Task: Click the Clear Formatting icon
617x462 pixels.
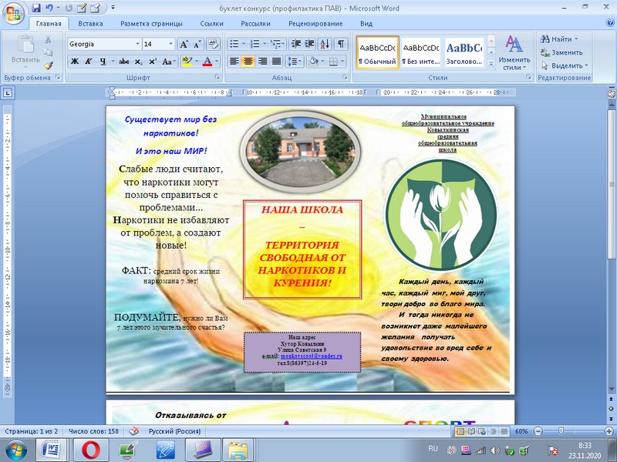Action: (x=214, y=44)
